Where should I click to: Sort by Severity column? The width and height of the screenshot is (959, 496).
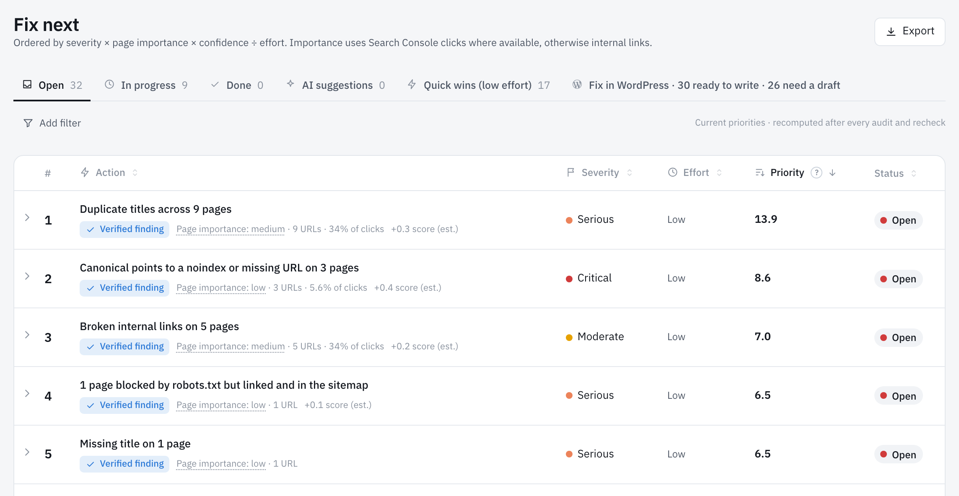599,173
